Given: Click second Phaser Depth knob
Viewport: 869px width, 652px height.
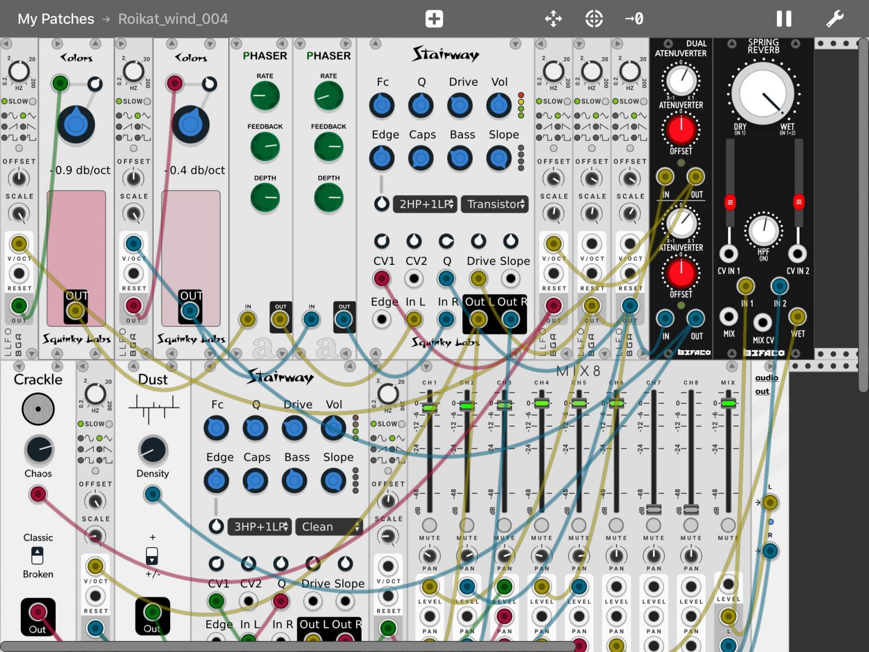Looking at the screenshot, I should click(328, 198).
